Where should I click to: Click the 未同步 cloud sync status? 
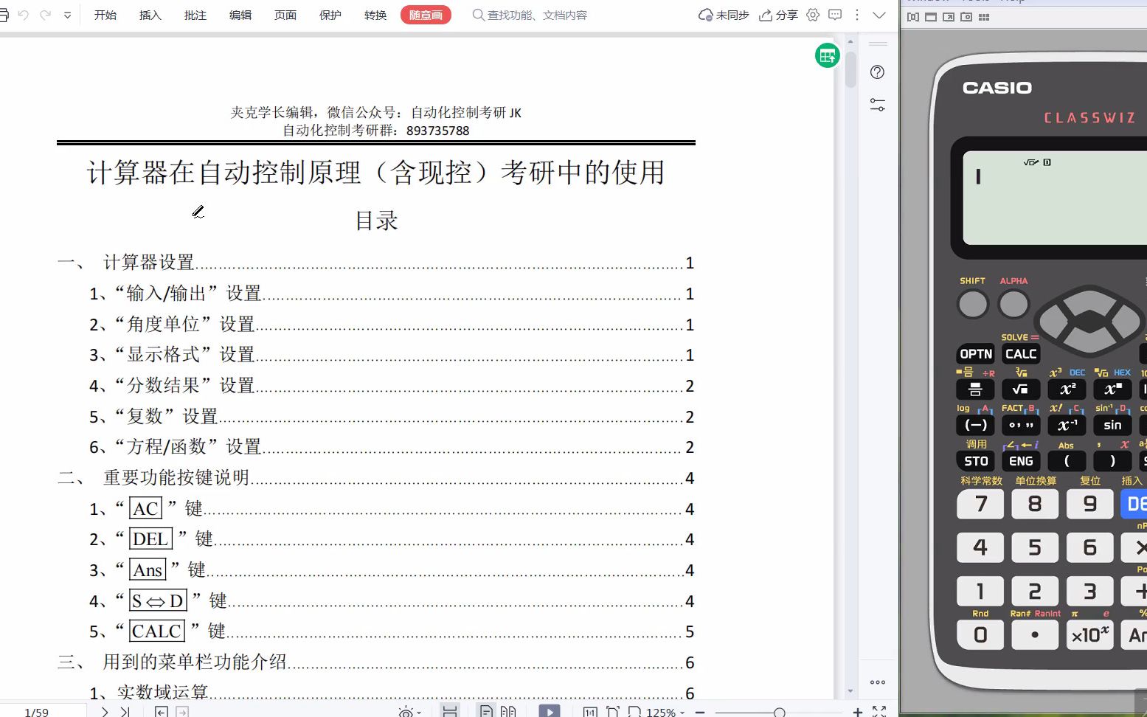[x=724, y=15]
